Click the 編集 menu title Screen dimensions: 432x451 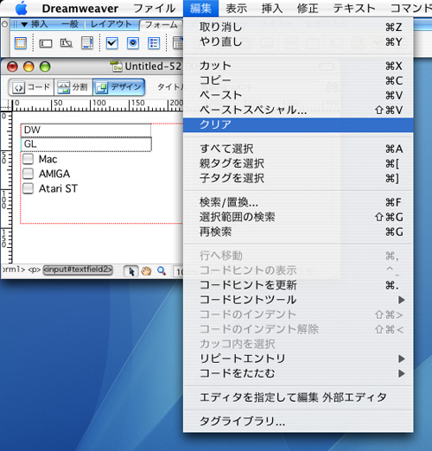coord(200,9)
